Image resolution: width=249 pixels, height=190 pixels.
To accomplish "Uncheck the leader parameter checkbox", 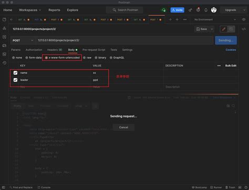I will pyautogui.click(x=15, y=80).
